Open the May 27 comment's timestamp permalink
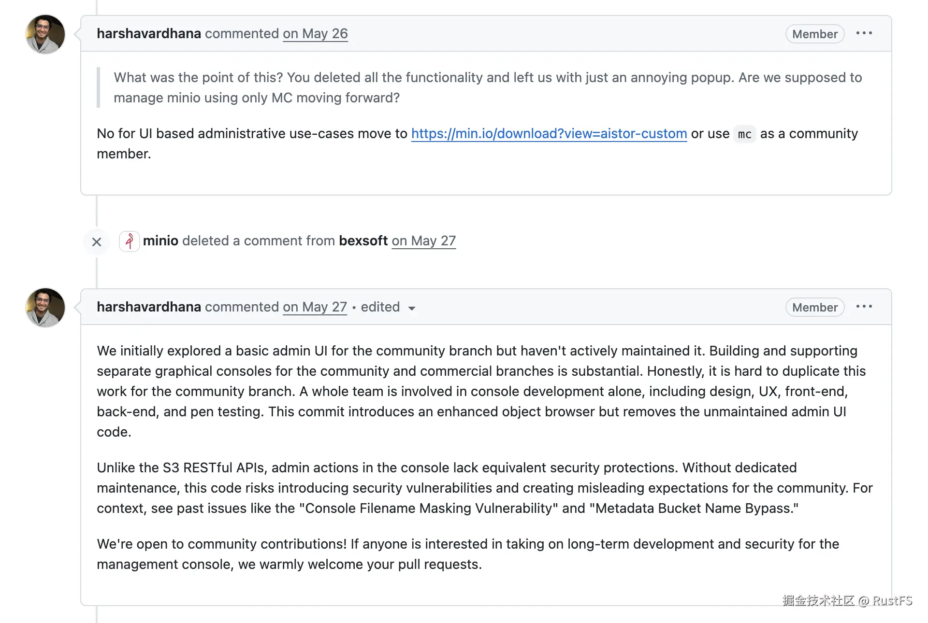The image size is (928, 623). tap(315, 307)
